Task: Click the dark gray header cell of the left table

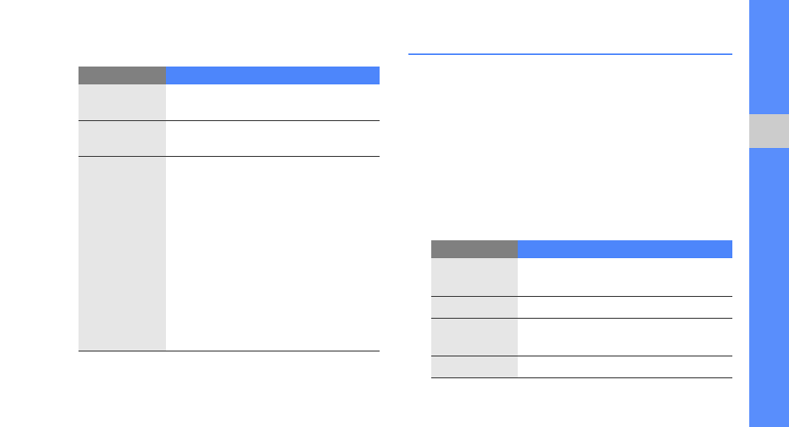Action: tap(122, 74)
